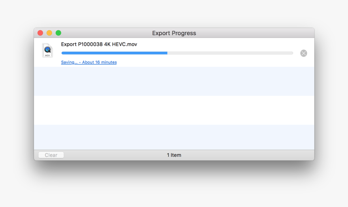Select the first empty light-blue list row
The image size is (348, 207).
(x=174, y=81)
